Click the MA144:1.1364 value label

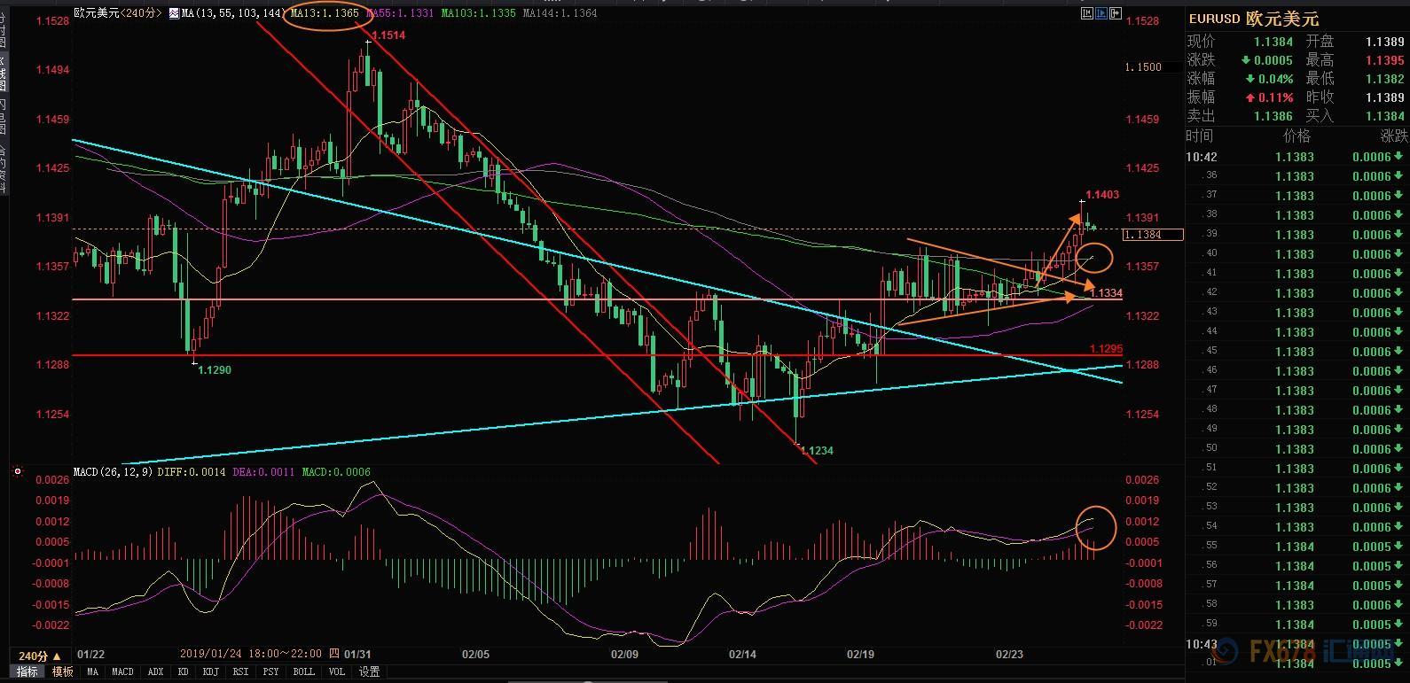click(x=560, y=13)
